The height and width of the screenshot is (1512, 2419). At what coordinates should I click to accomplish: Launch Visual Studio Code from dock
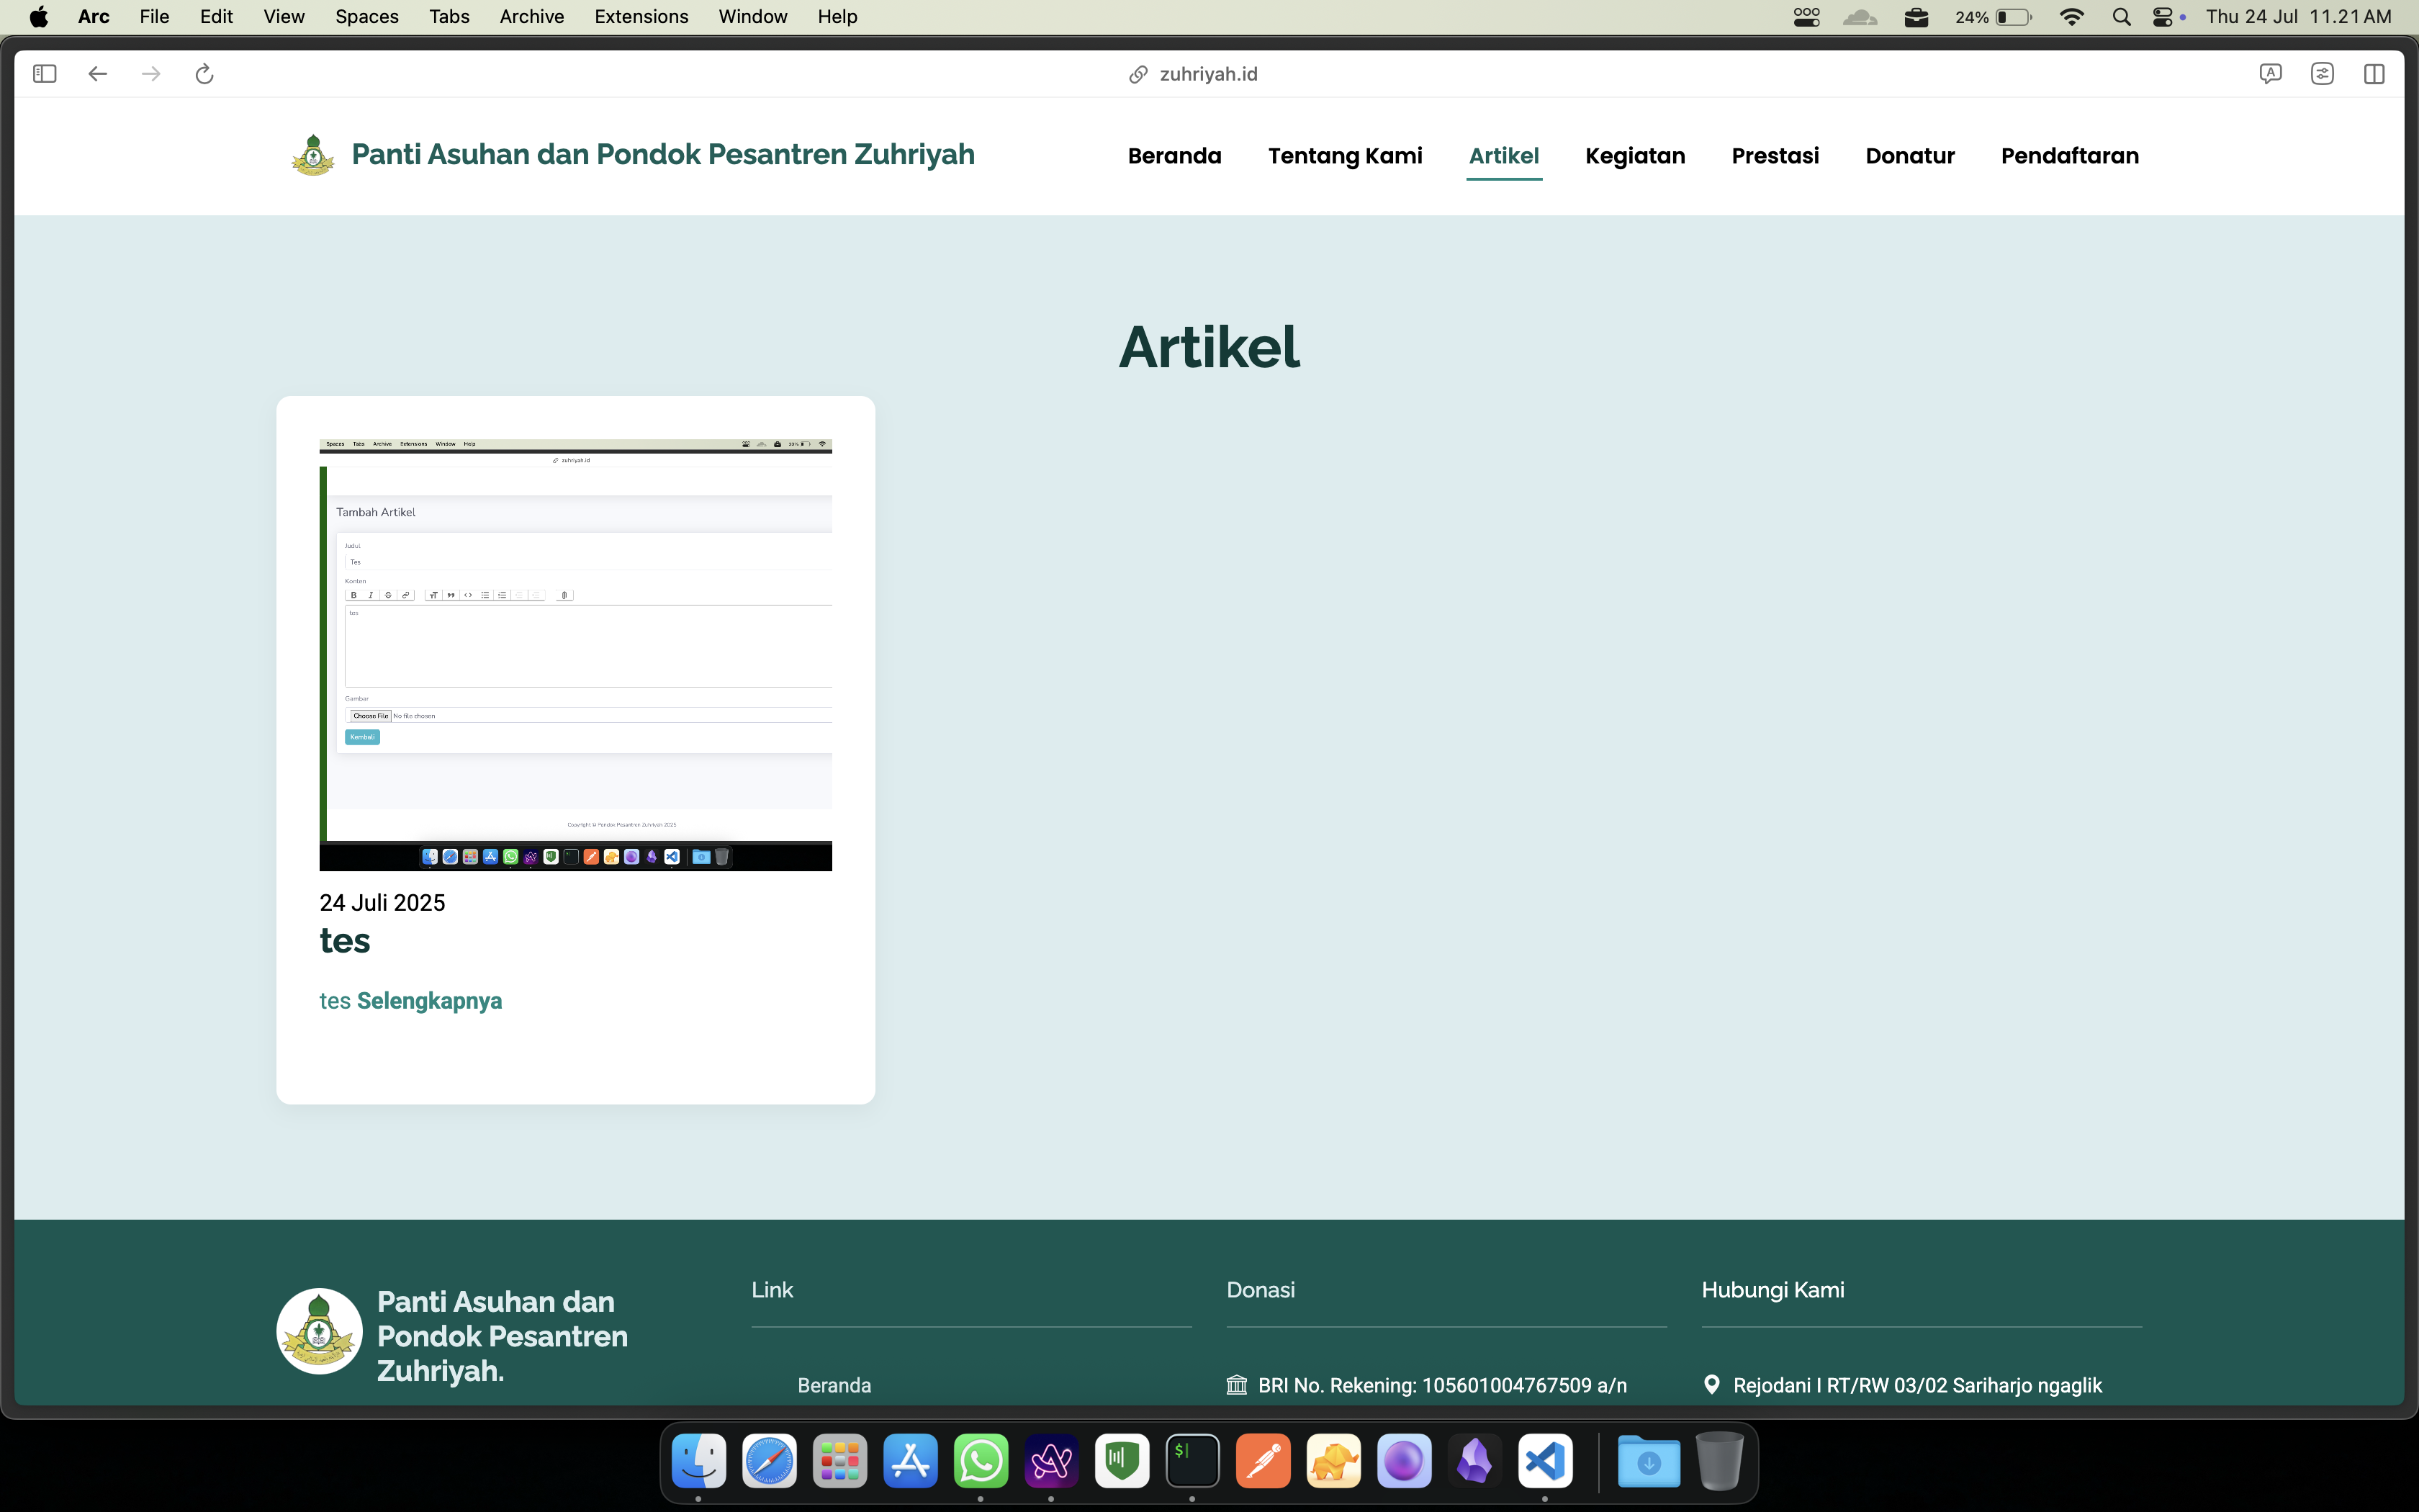coord(1544,1461)
